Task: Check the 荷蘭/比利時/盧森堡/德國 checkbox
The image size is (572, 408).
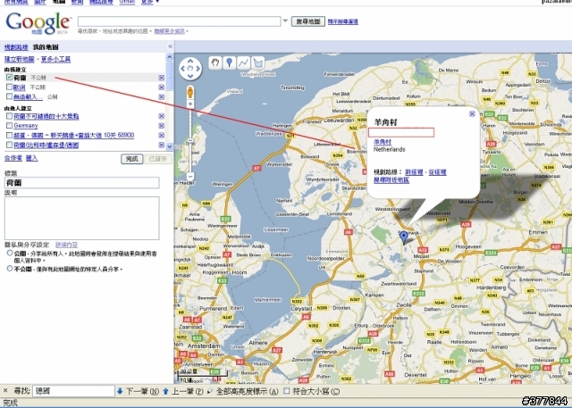Action: click(10, 145)
